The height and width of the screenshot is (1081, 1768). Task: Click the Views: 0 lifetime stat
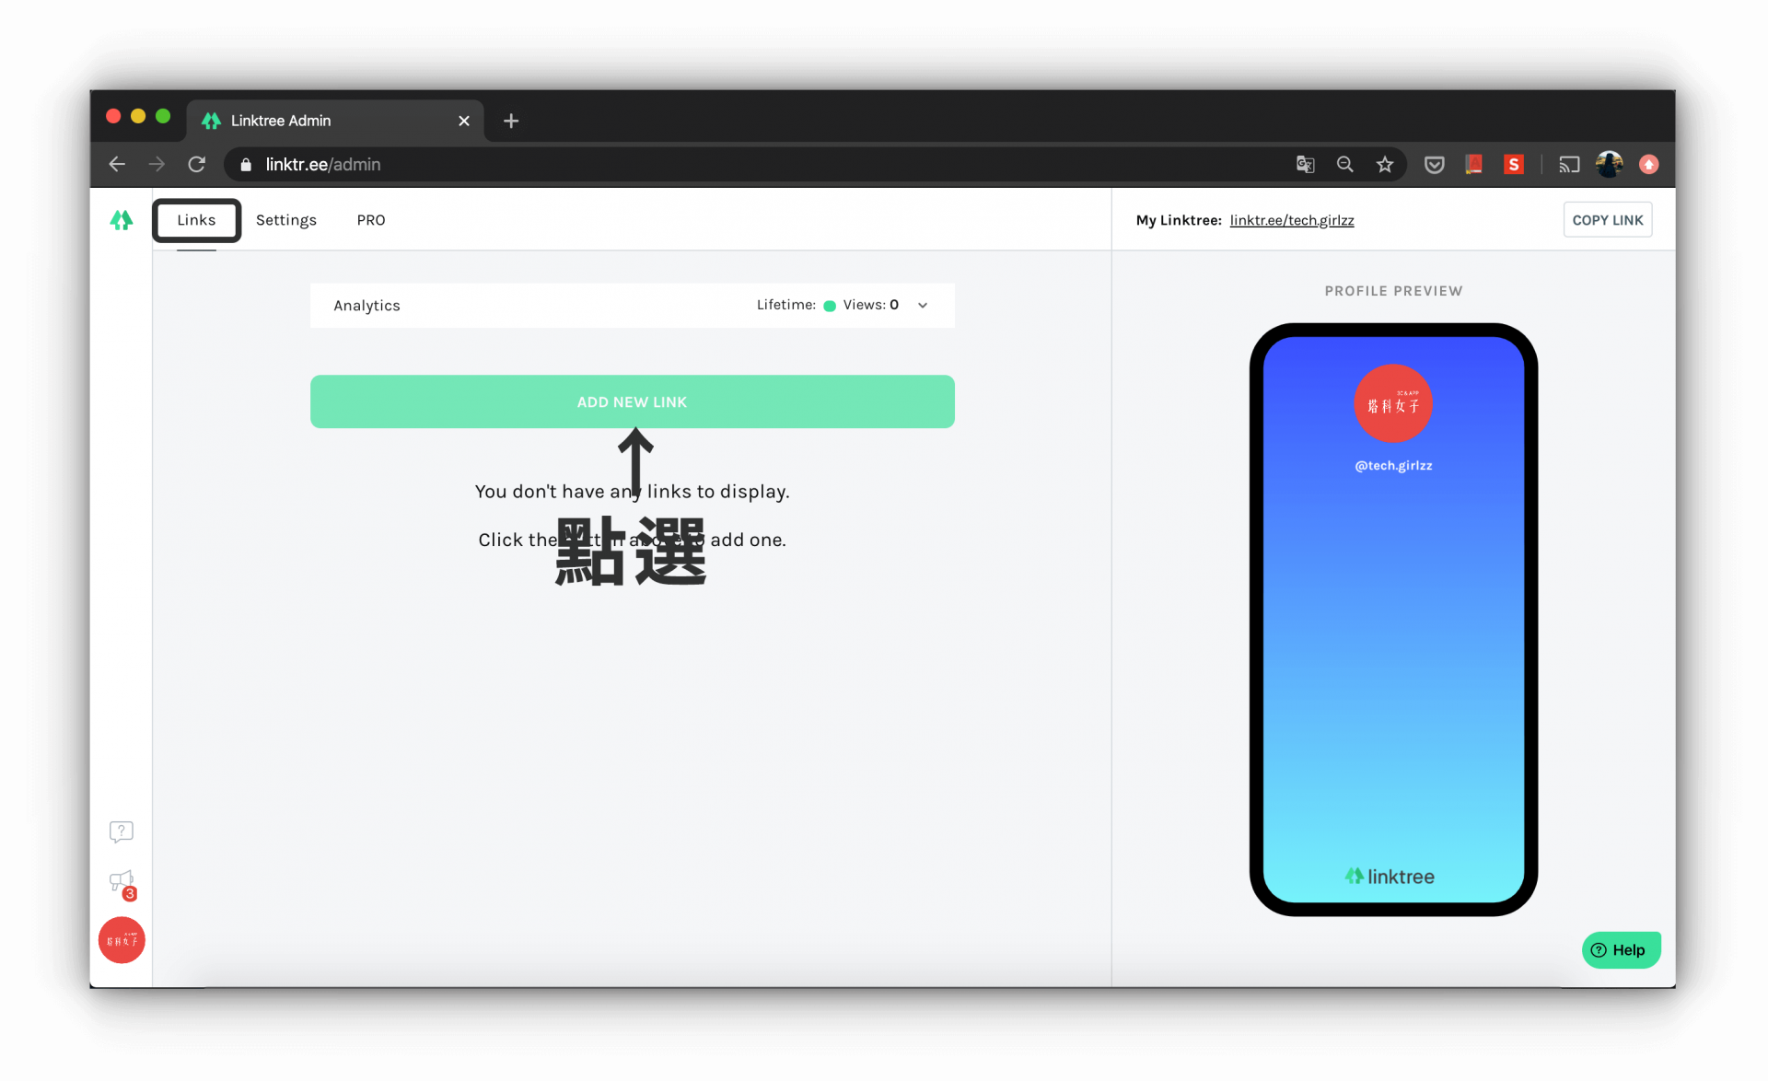pyautogui.click(x=870, y=305)
